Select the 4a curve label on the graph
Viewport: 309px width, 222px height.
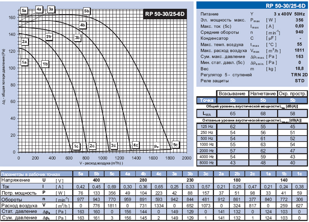tap(39, 9)
